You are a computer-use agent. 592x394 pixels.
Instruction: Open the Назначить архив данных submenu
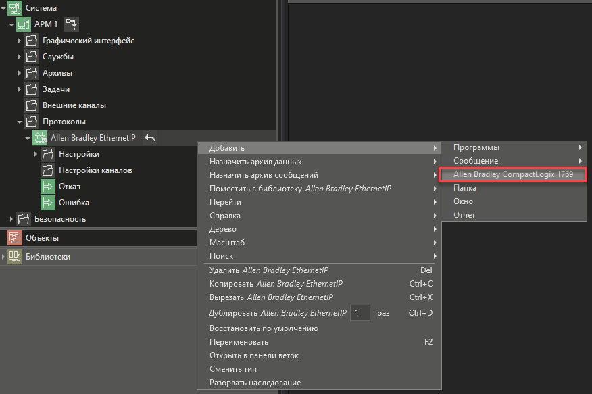click(x=255, y=162)
